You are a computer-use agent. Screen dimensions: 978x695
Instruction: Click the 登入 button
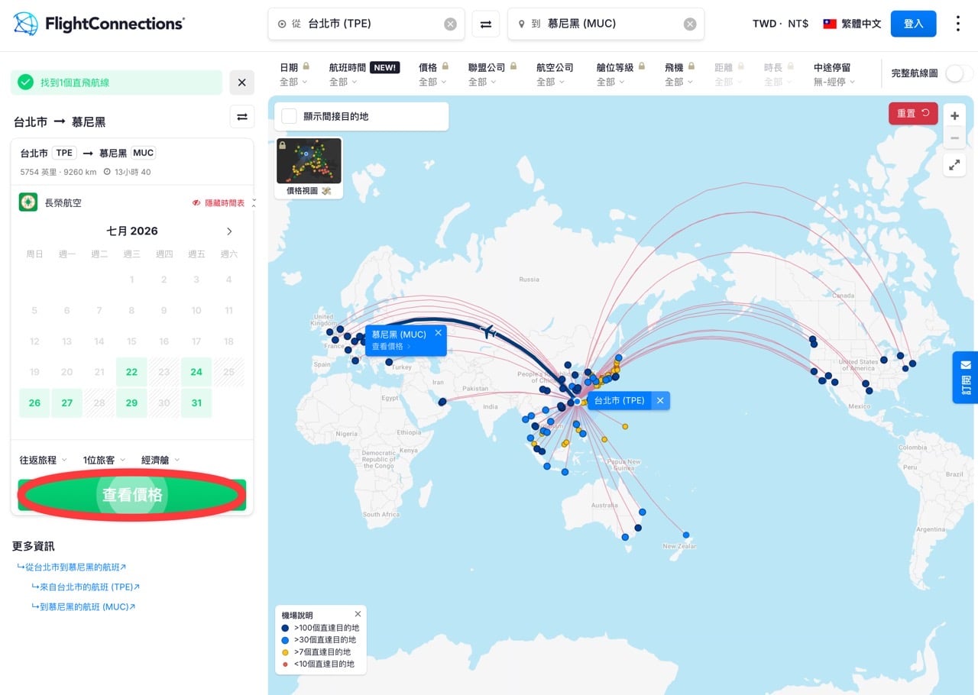914,24
